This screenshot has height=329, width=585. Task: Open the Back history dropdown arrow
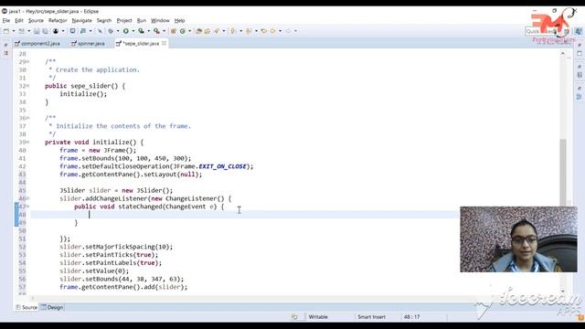click(280, 31)
